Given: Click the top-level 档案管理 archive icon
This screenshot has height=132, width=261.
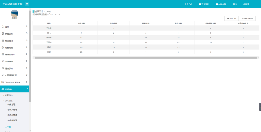Looking at the screenshot, I should (3, 41).
